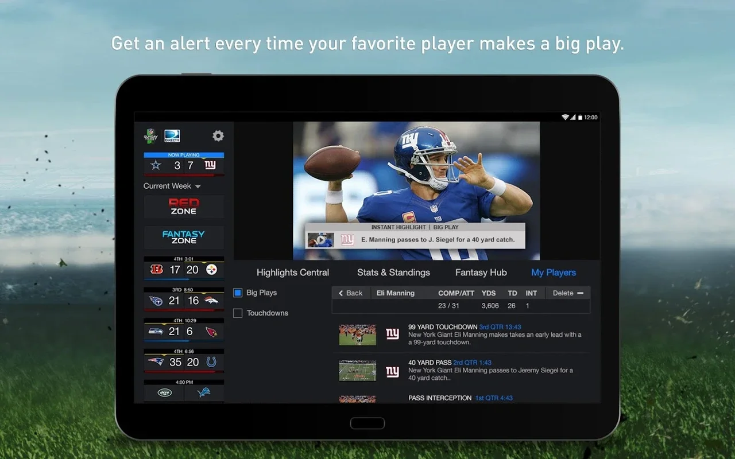Switch to Fantasy Hub tab
The height and width of the screenshot is (459, 735).
pos(481,273)
